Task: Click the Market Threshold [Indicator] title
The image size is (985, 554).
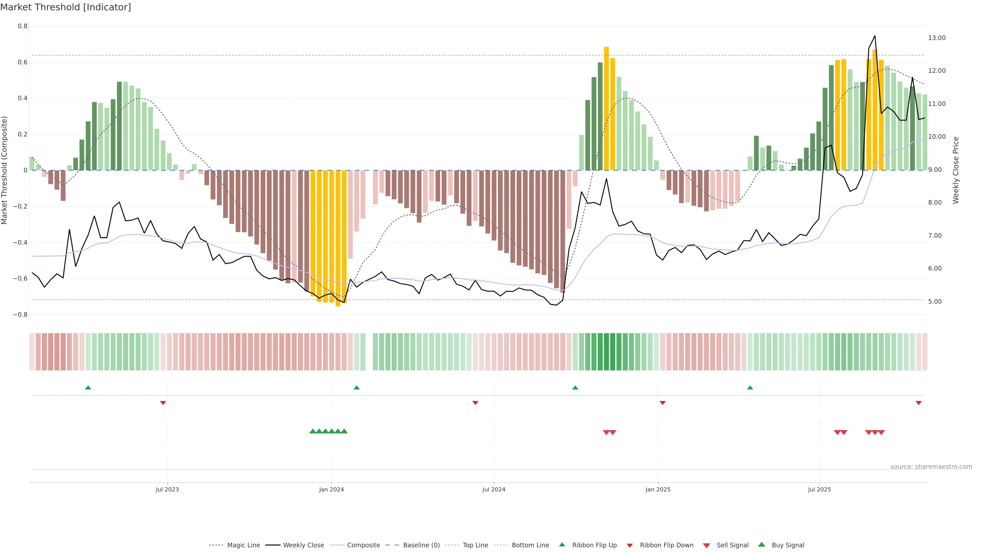Action: (x=65, y=7)
